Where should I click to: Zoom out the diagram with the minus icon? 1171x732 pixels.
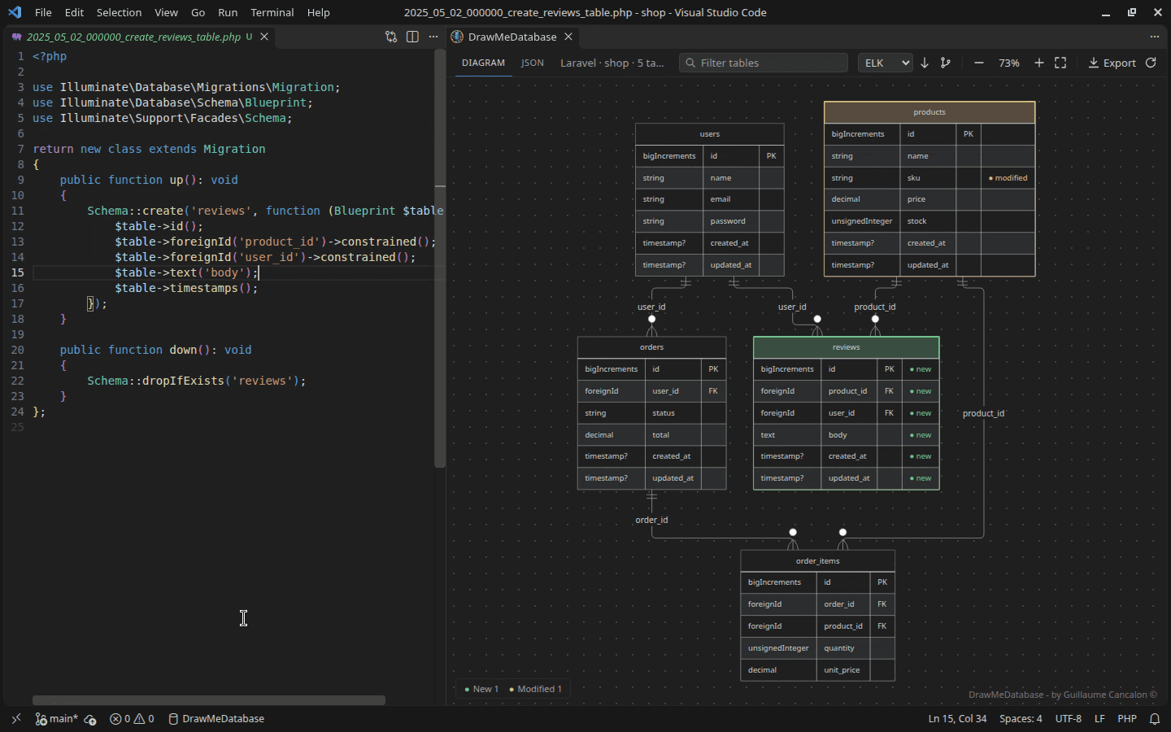click(979, 63)
